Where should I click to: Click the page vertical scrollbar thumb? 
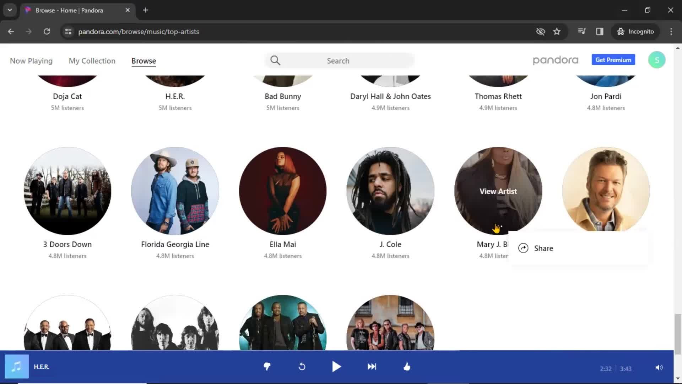(678, 334)
